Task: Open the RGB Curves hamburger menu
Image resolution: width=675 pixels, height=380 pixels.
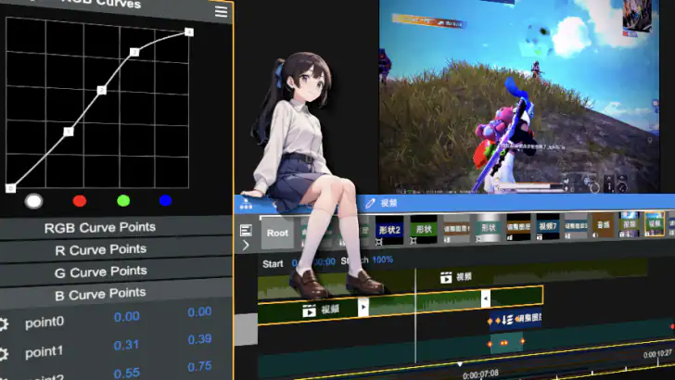Action: 221,11
